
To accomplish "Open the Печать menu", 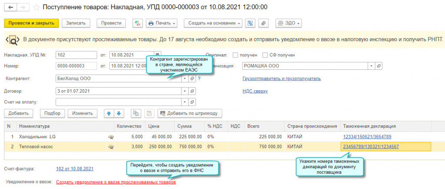I will [162, 23].
